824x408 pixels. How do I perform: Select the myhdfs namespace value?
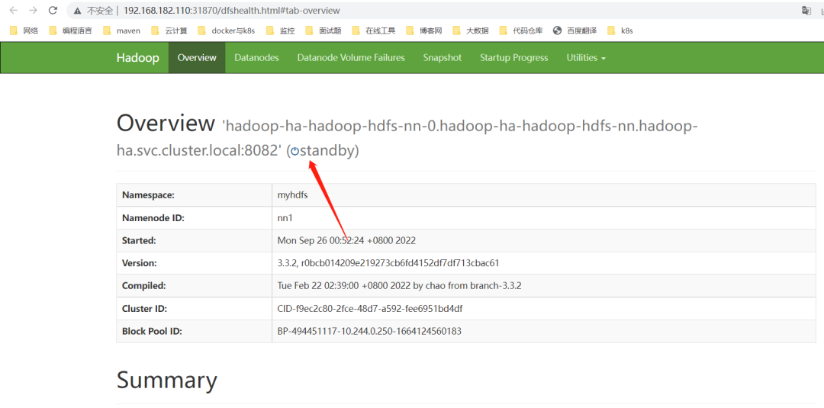click(293, 195)
